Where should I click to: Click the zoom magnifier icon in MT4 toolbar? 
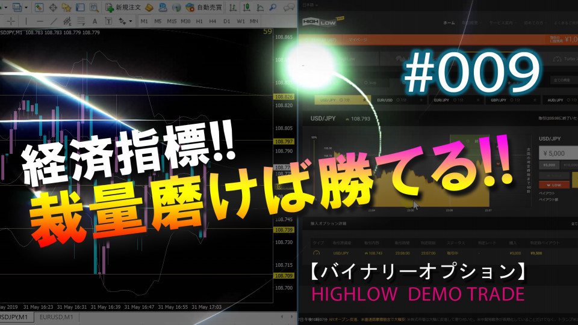click(273, 7)
